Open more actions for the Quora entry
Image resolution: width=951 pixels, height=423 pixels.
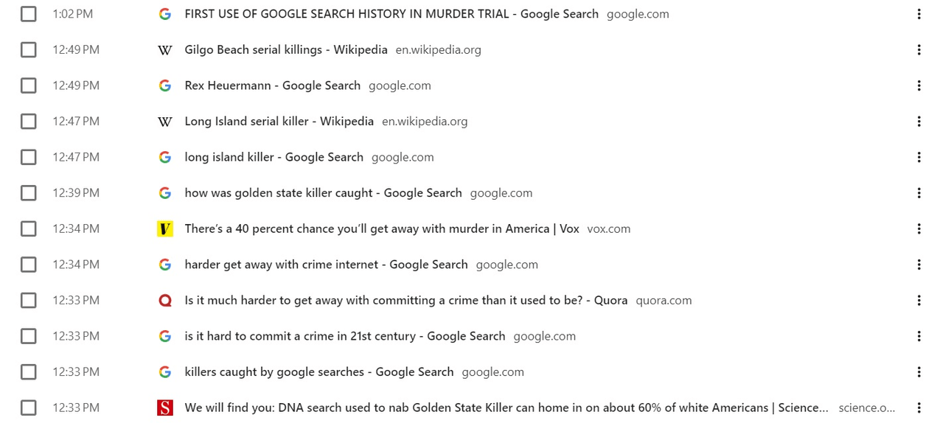919,301
